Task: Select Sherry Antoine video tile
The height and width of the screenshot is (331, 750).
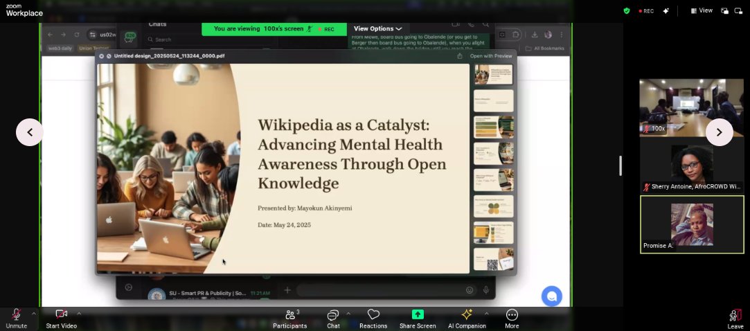Action: (692, 165)
